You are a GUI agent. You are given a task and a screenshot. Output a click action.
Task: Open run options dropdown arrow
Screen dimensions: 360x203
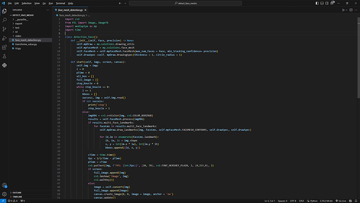[x=347, y=10]
